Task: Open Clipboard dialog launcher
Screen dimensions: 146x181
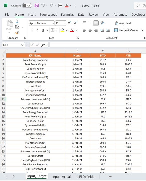Action: tap(25, 38)
